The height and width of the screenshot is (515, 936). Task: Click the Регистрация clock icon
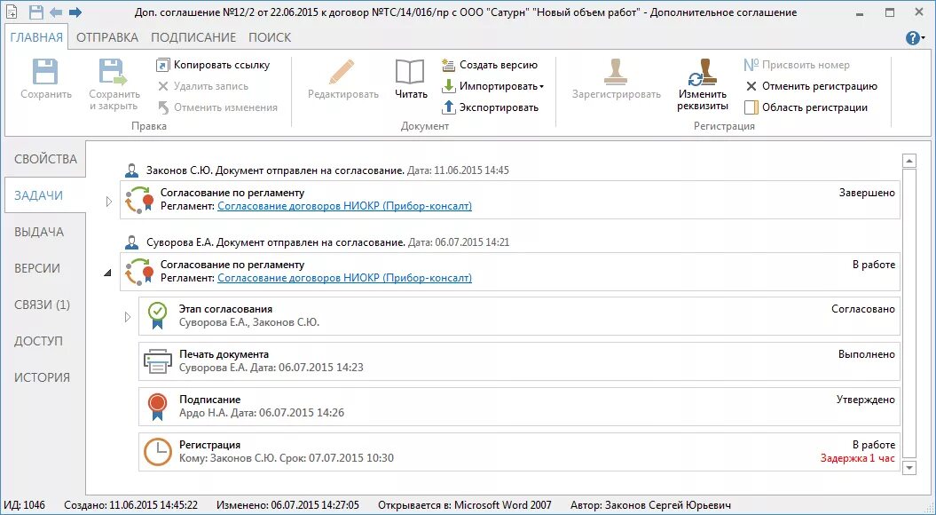pos(158,452)
